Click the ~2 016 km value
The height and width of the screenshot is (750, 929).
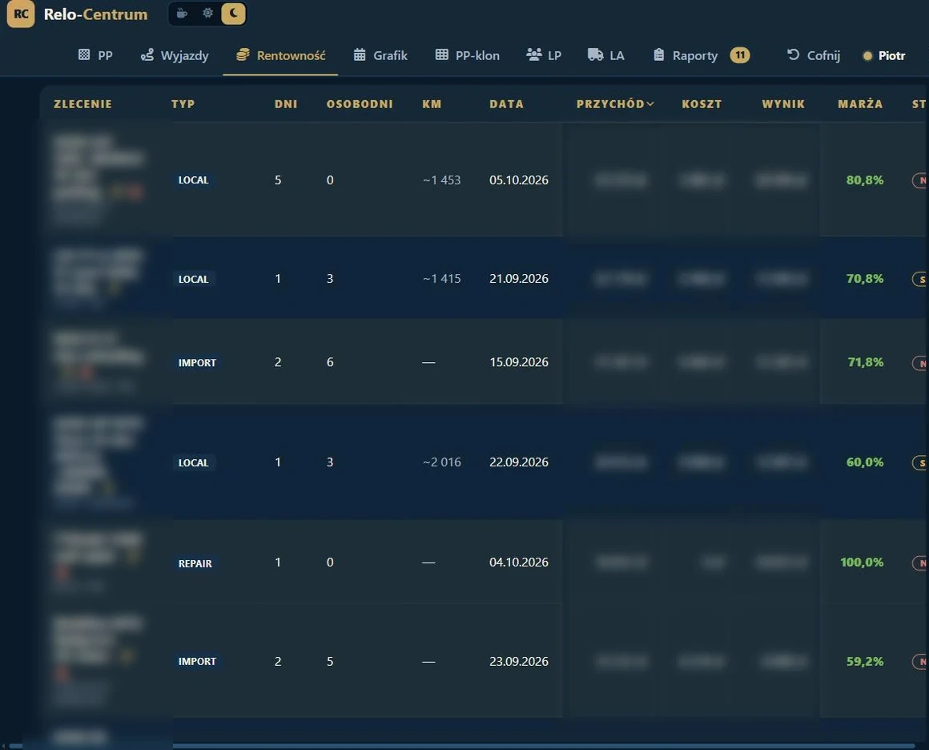coord(441,462)
